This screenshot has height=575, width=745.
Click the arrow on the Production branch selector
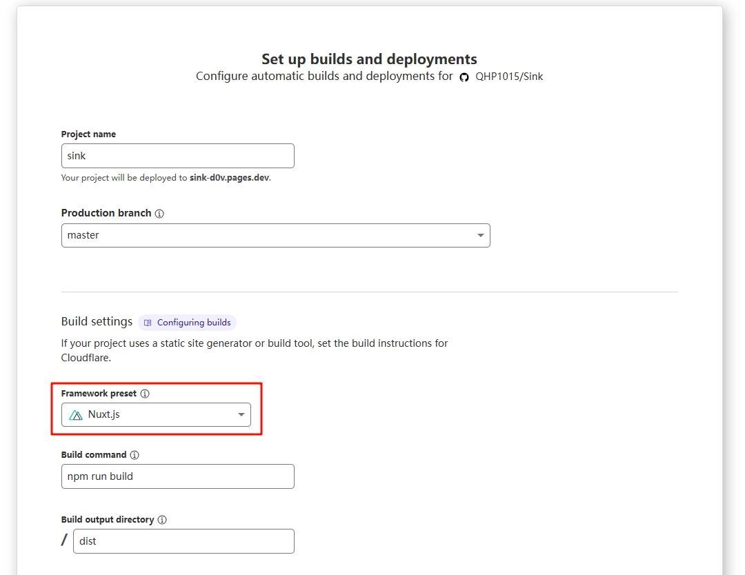tap(480, 236)
